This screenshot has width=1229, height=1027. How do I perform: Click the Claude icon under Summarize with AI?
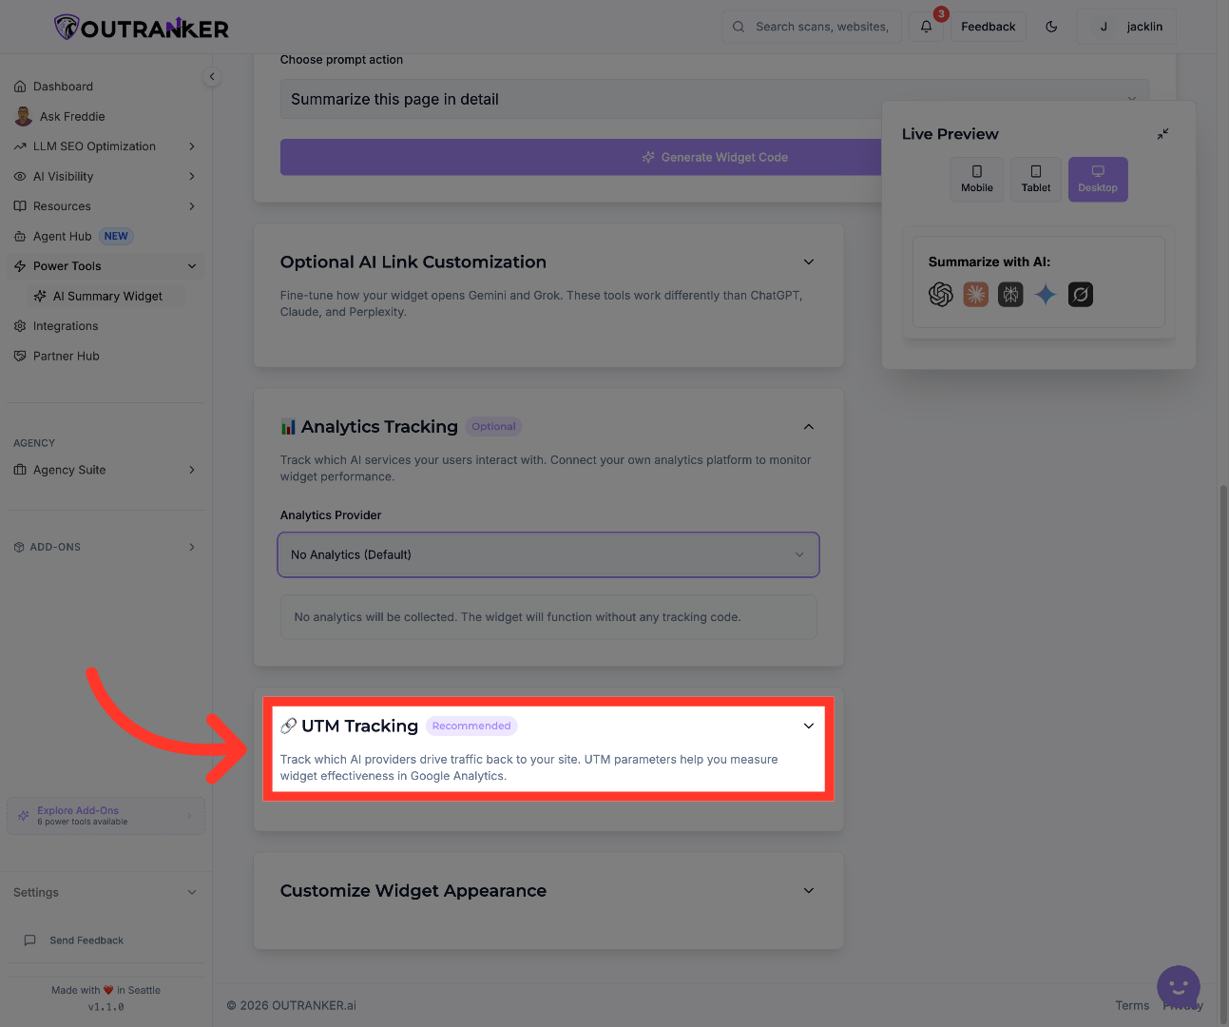pyautogui.click(x=975, y=295)
